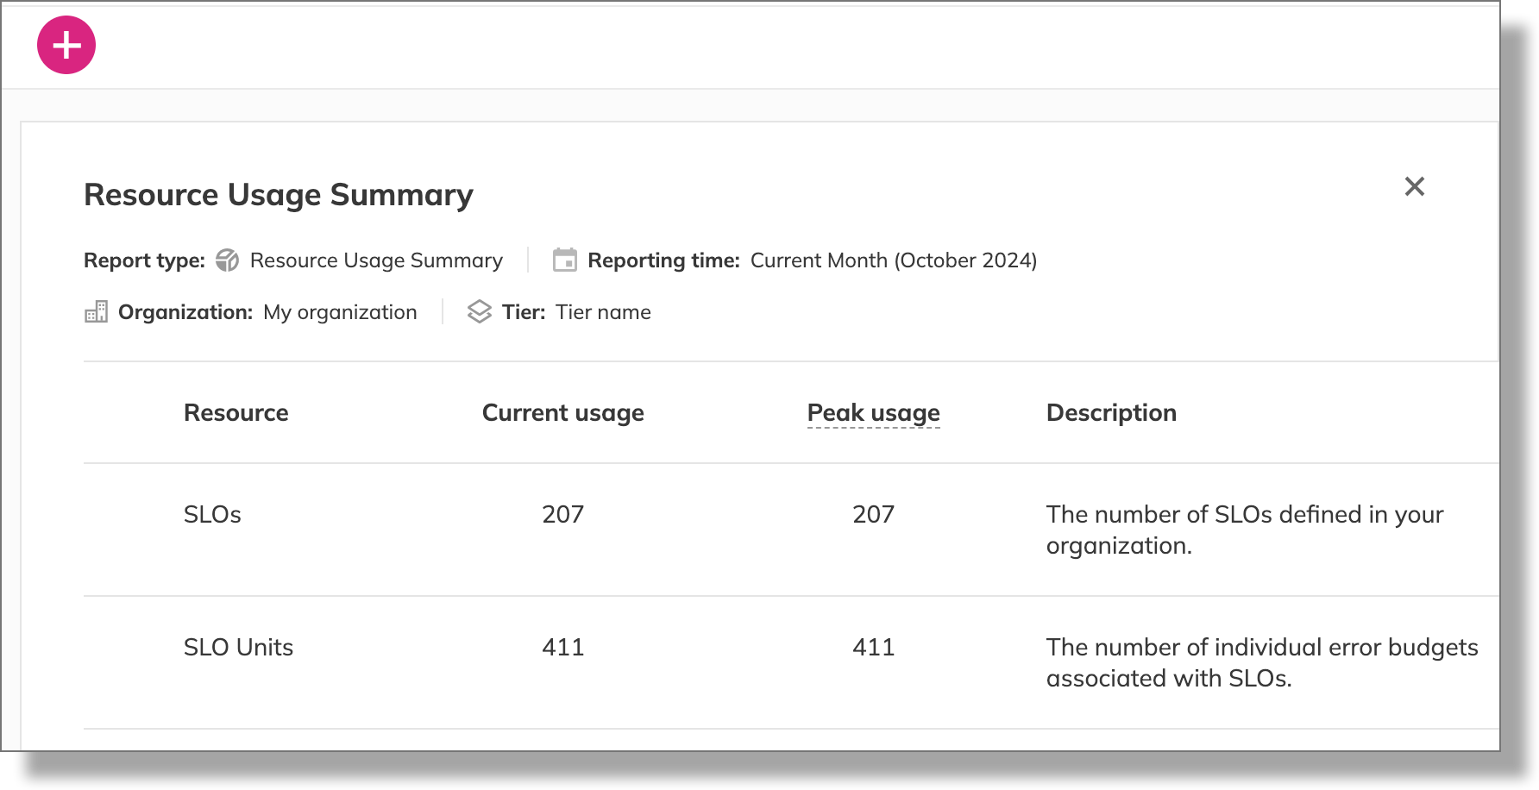Screen dimensions: 1539x790
Task: Click 'Current Month (October 2024)' text
Action: [894, 260]
